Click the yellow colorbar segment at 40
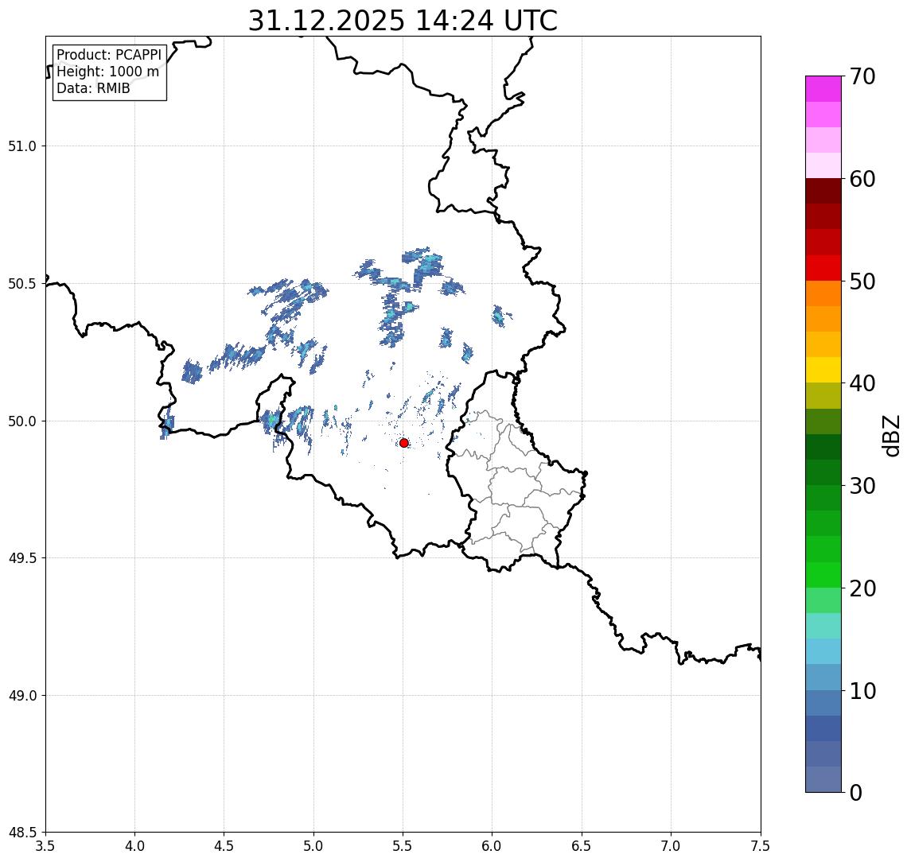This screenshot has height=862, width=911. tap(823, 370)
